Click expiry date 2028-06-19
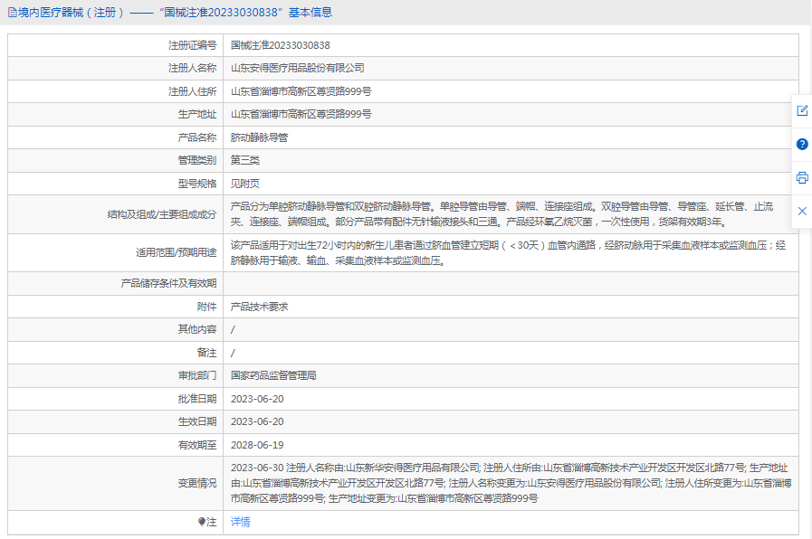This screenshot has width=812, height=539. point(257,445)
